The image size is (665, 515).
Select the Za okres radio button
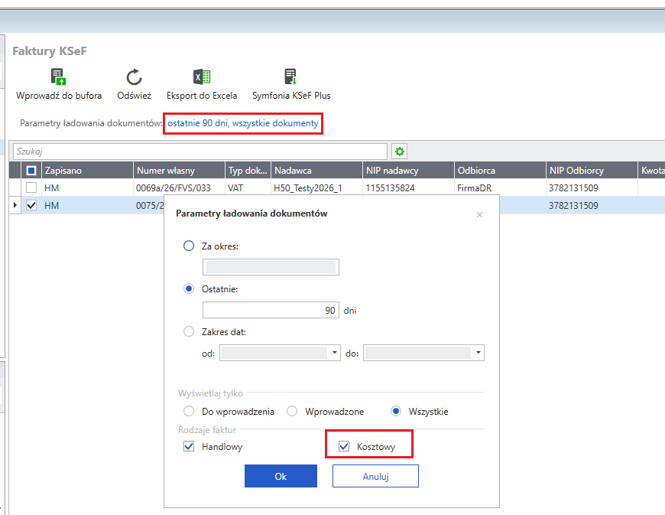[x=189, y=246]
